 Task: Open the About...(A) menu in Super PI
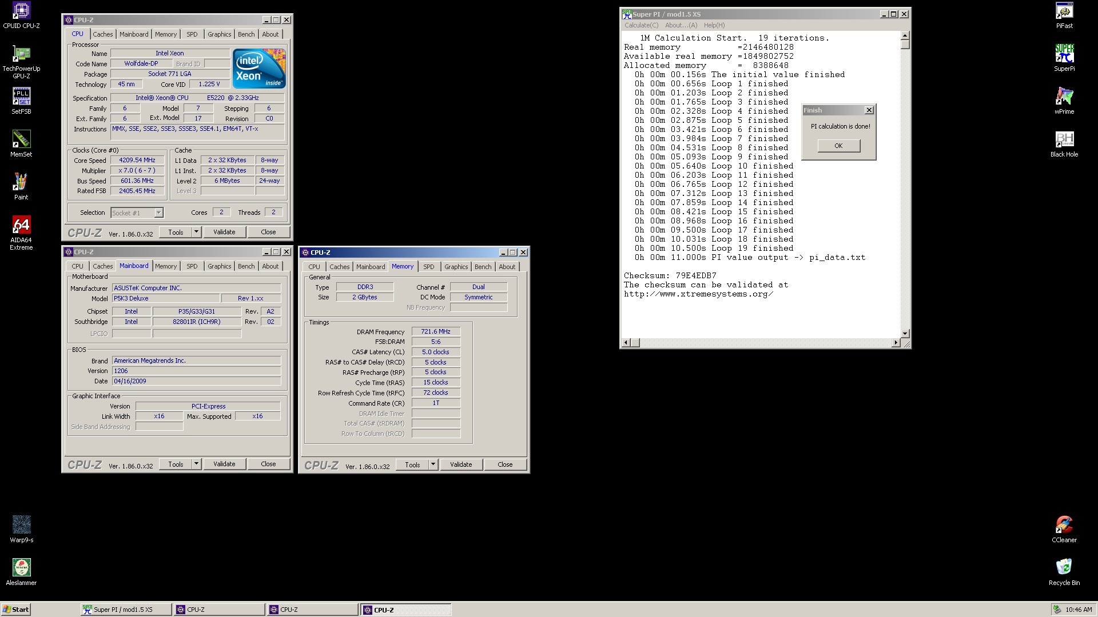coord(681,25)
